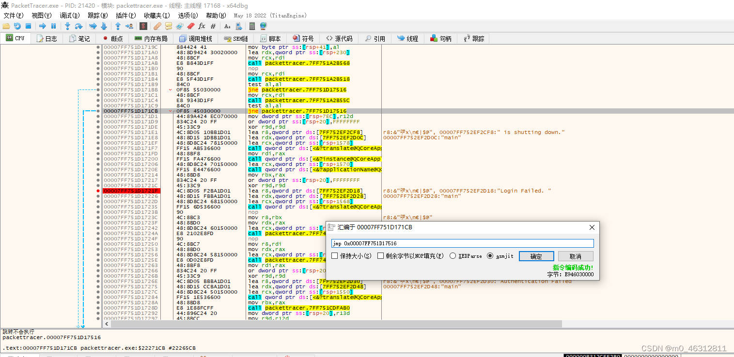
Task: Open the calculator icon
Action: 252,26
